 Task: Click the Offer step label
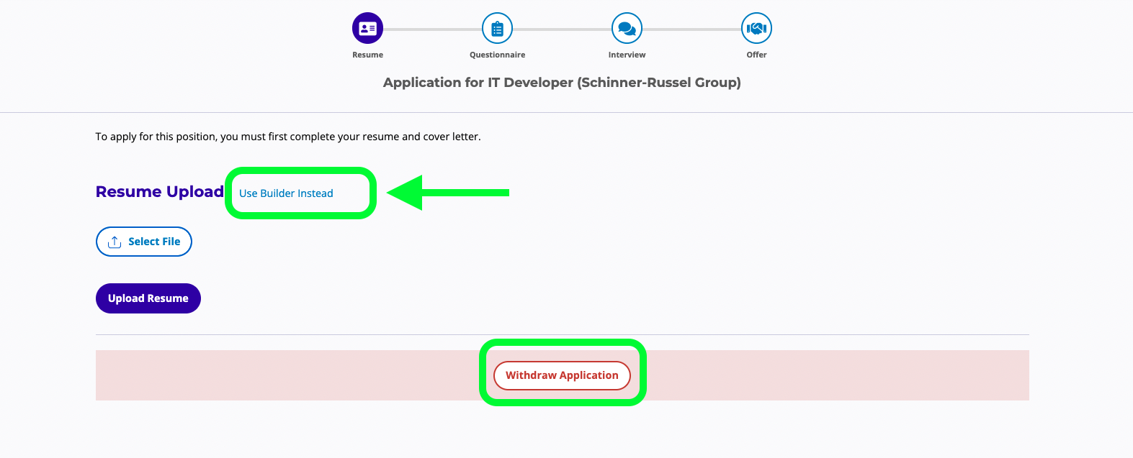point(756,55)
